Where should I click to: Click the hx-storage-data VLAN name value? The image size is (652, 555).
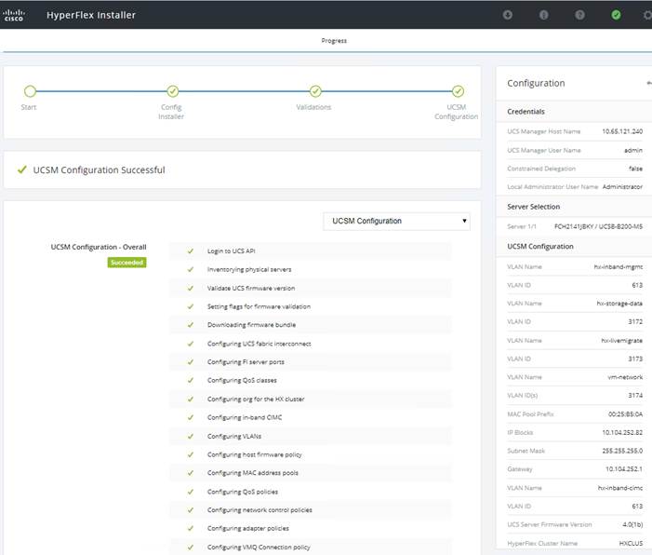pos(619,304)
